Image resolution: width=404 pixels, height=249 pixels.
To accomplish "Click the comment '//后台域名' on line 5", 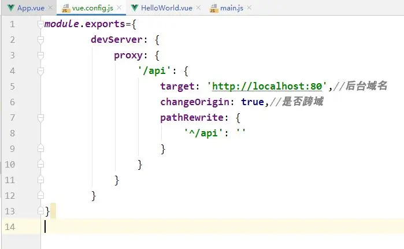I will [360, 86].
